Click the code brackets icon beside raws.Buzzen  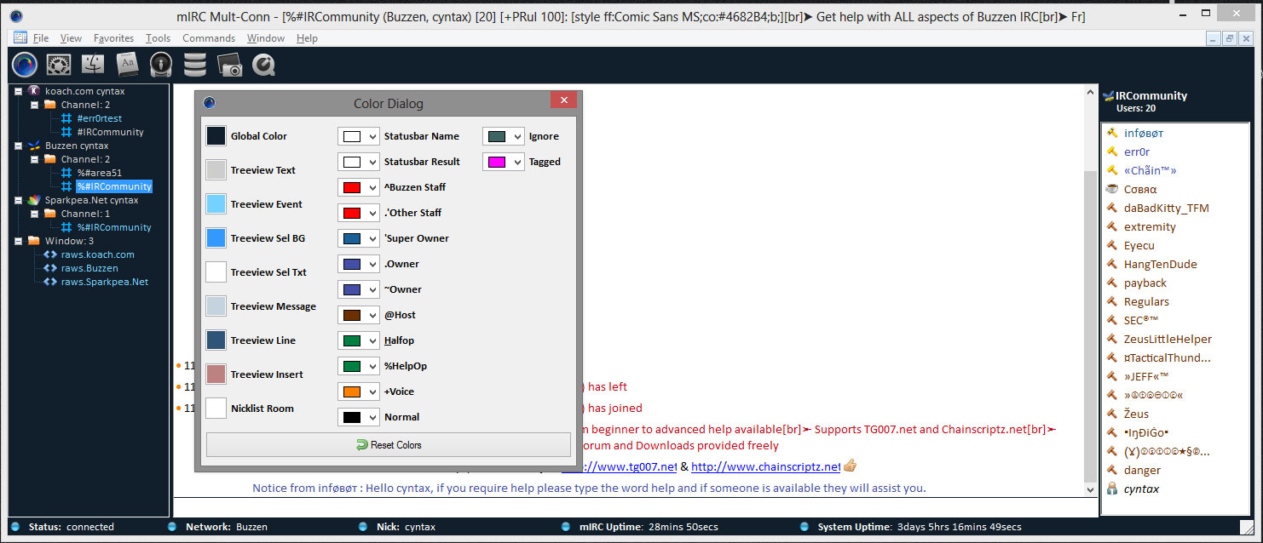point(50,268)
